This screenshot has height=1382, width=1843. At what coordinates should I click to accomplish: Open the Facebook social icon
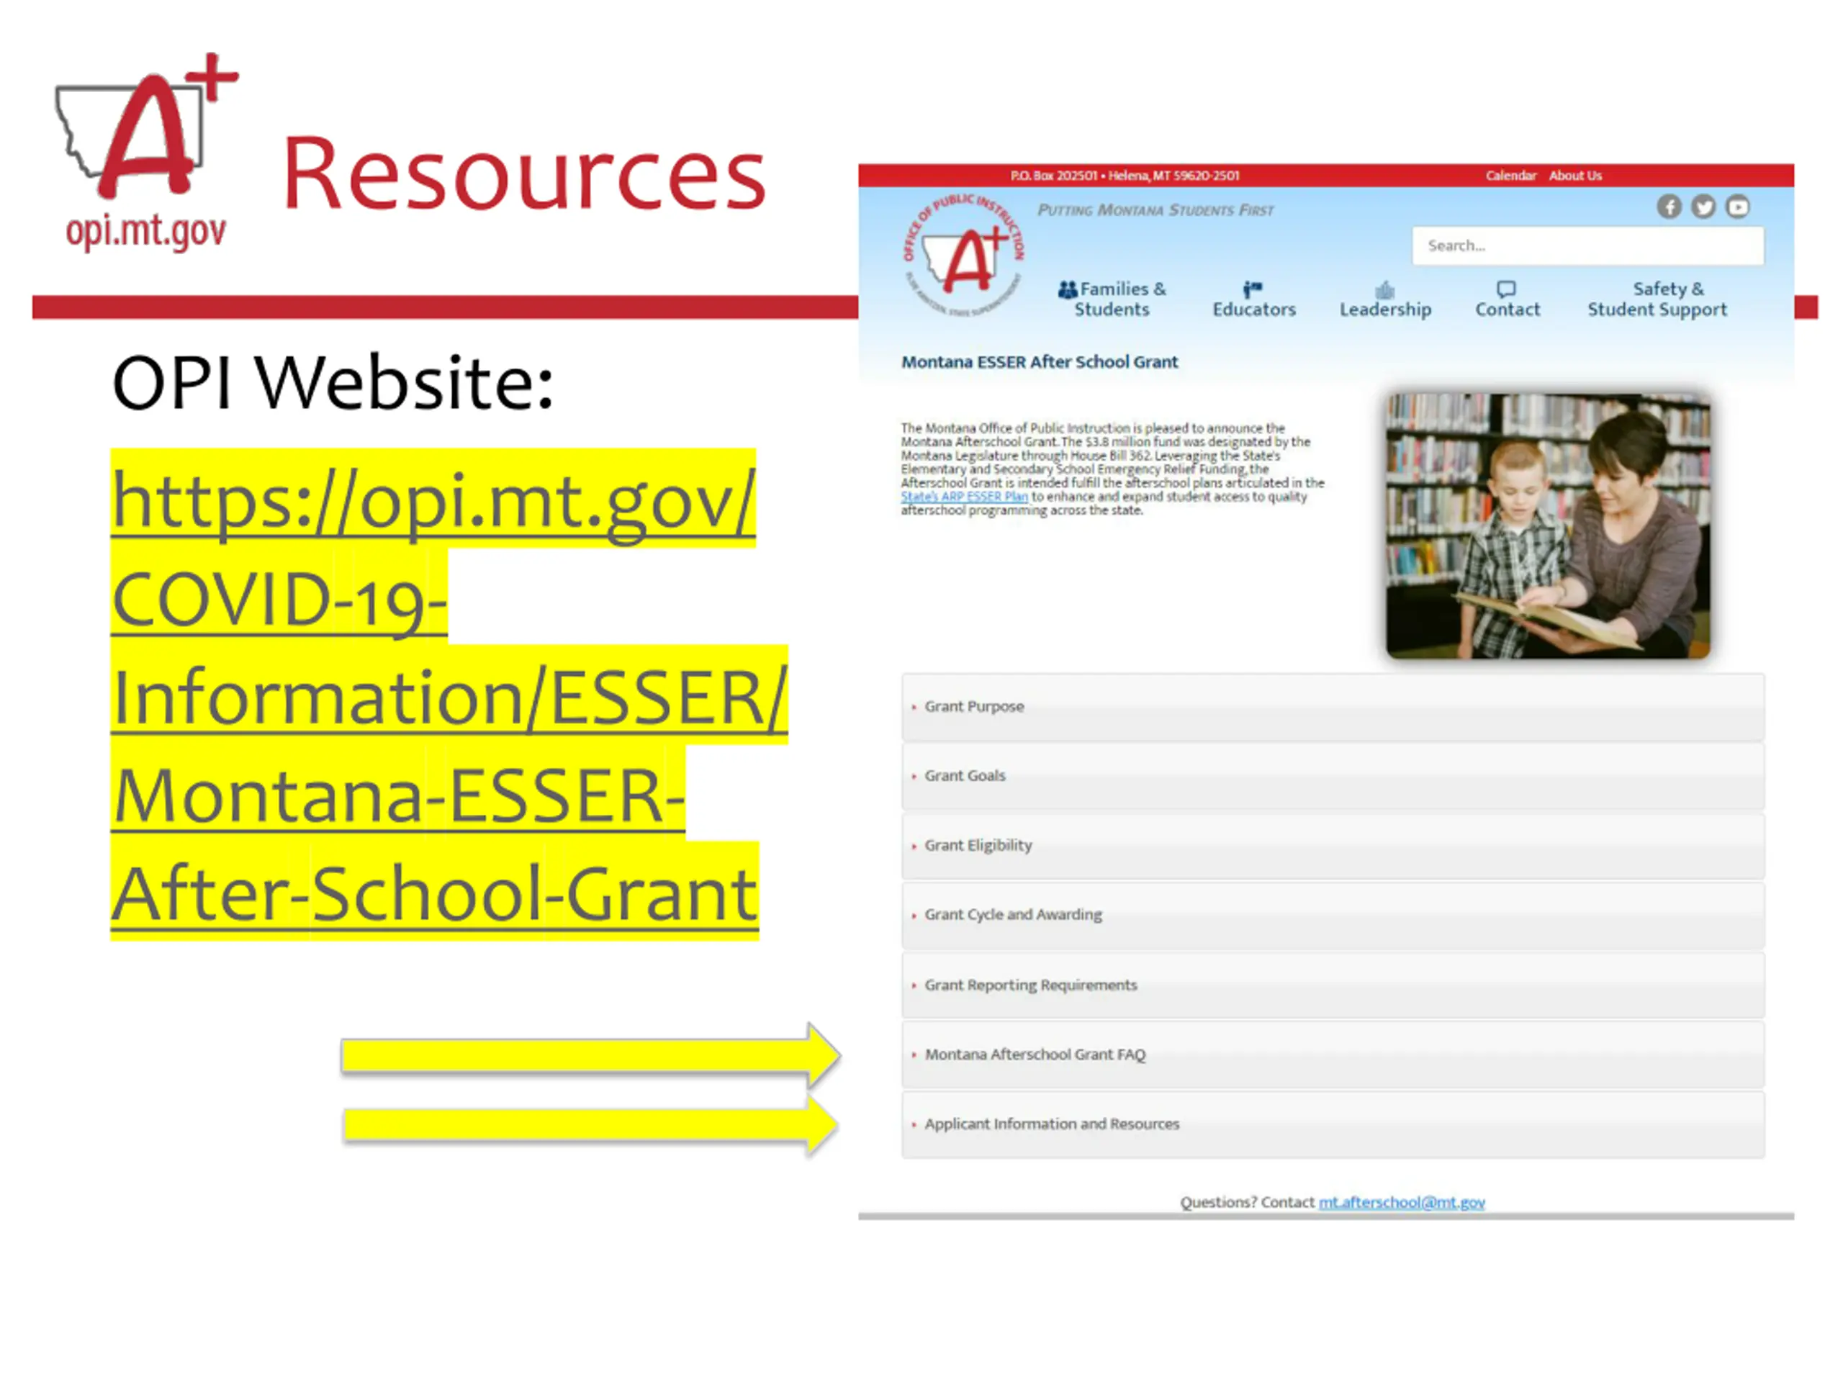tap(1668, 207)
